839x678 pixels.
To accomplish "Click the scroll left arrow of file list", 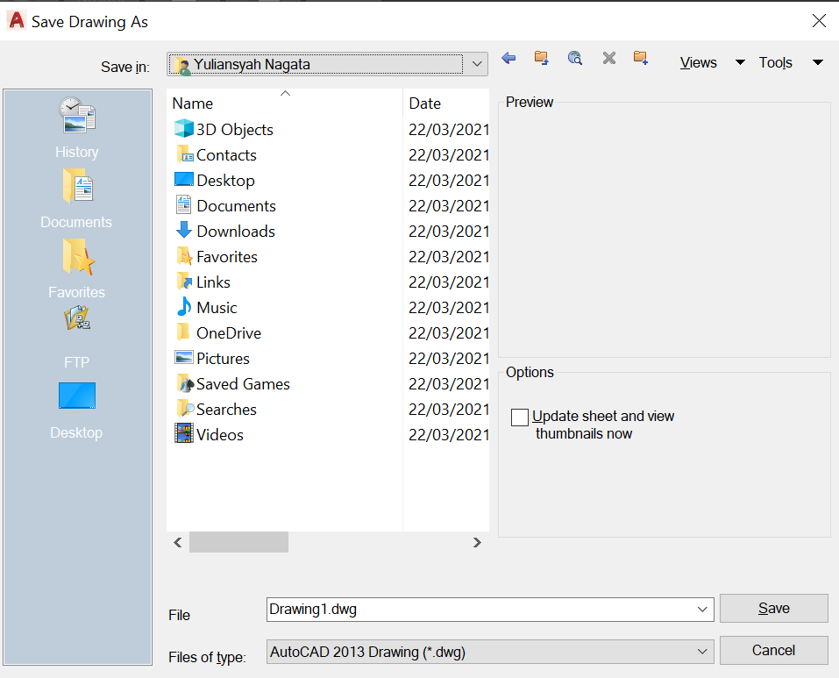I will (x=178, y=543).
